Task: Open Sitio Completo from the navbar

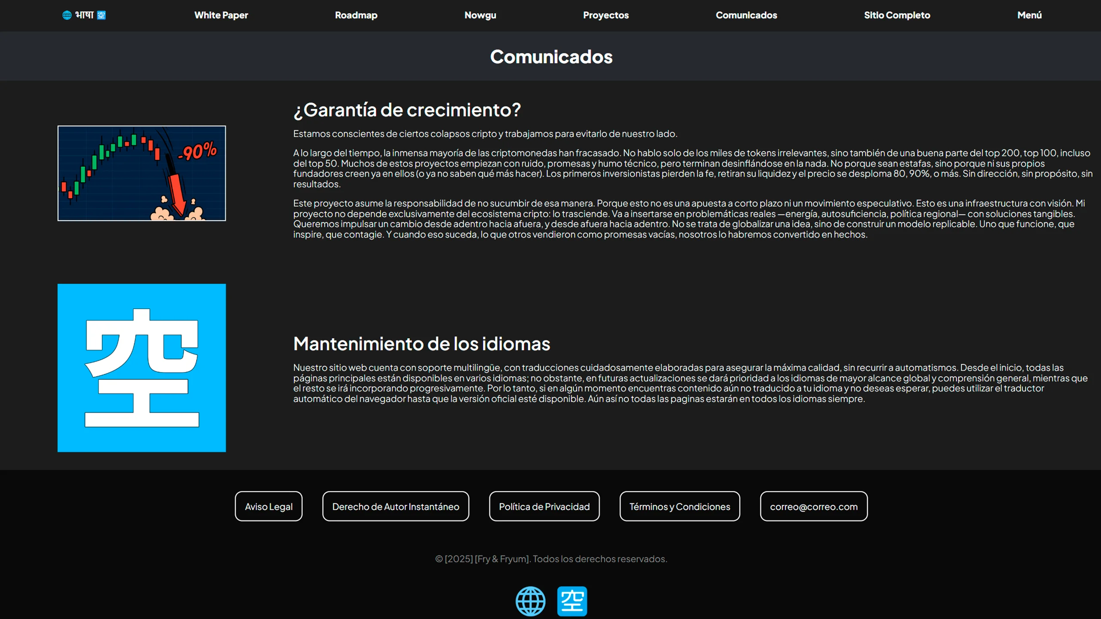Action: (897, 15)
